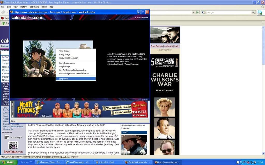Click the photo camera icon in popup
The height and width of the screenshot is (165, 265).
click(140, 100)
